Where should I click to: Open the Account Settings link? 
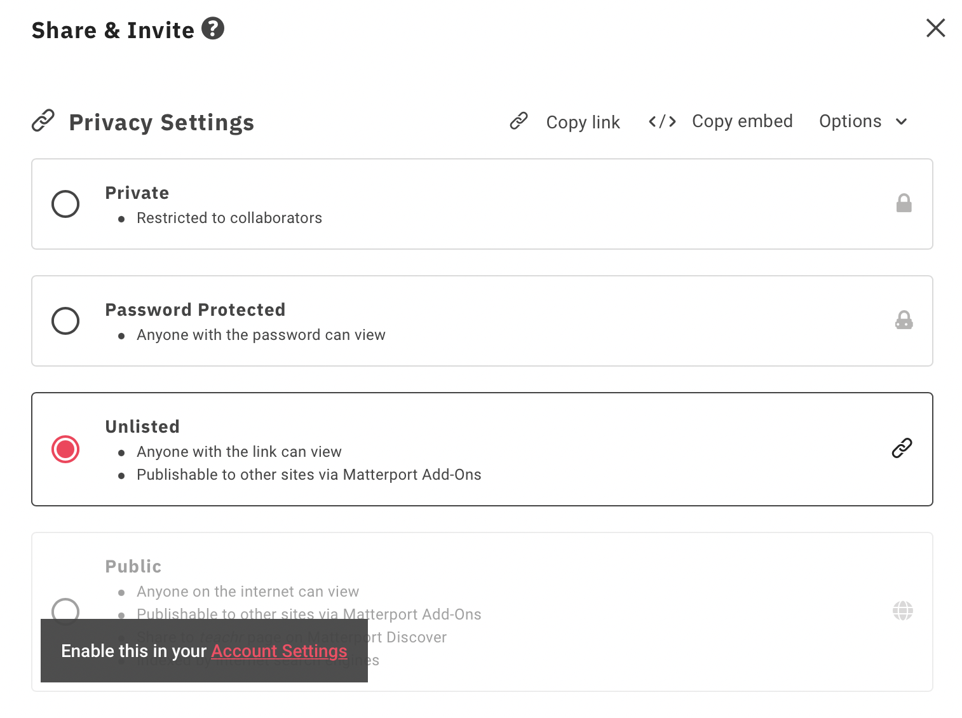coord(279,651)
